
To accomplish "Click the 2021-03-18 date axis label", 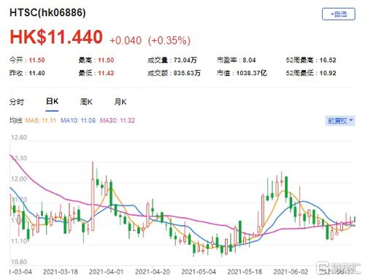I will 61,272.
